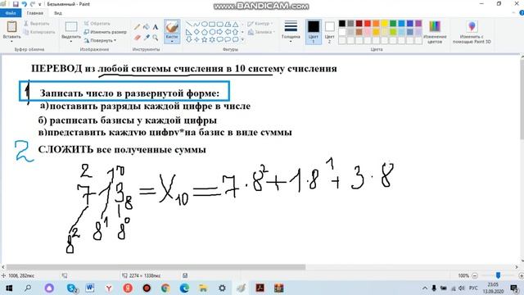Select the Pencil tool
Image resolution: width=524 pixels, height=295 pixels.
coord(137,27)
